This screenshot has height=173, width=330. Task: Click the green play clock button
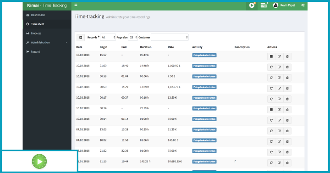click(39, 162)
